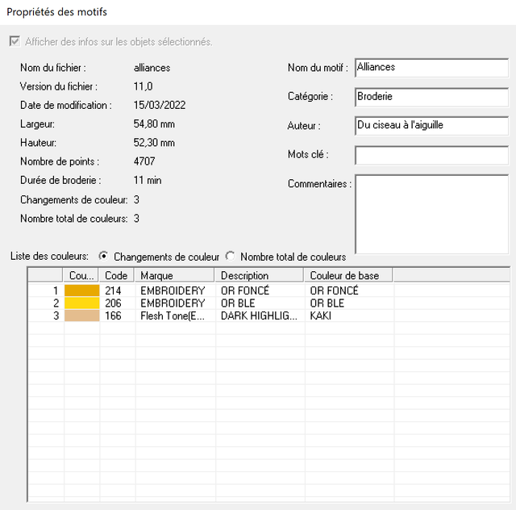
Task: Click the Changements de couleur value 3
Action: tap(136, 199)
